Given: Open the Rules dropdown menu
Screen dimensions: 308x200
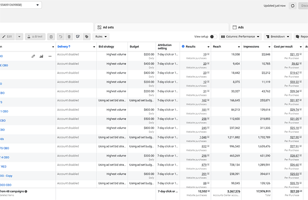Looking at the screenshot, I should [x=101, y=37].
